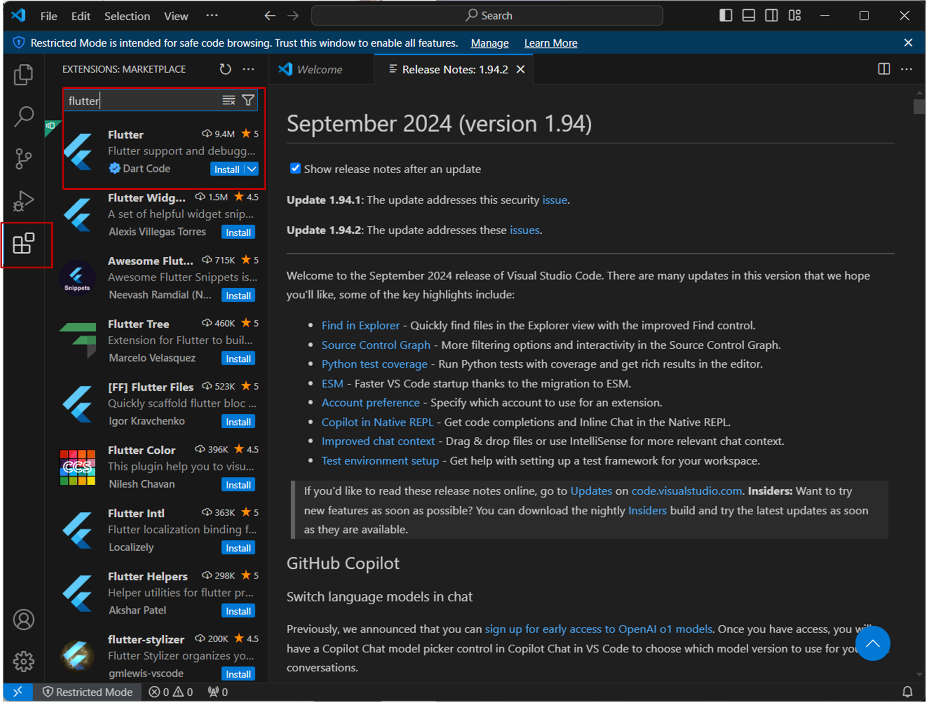Toggle the primary side bar layout button
The image size is (926, 702).
(x=725, y=16)
